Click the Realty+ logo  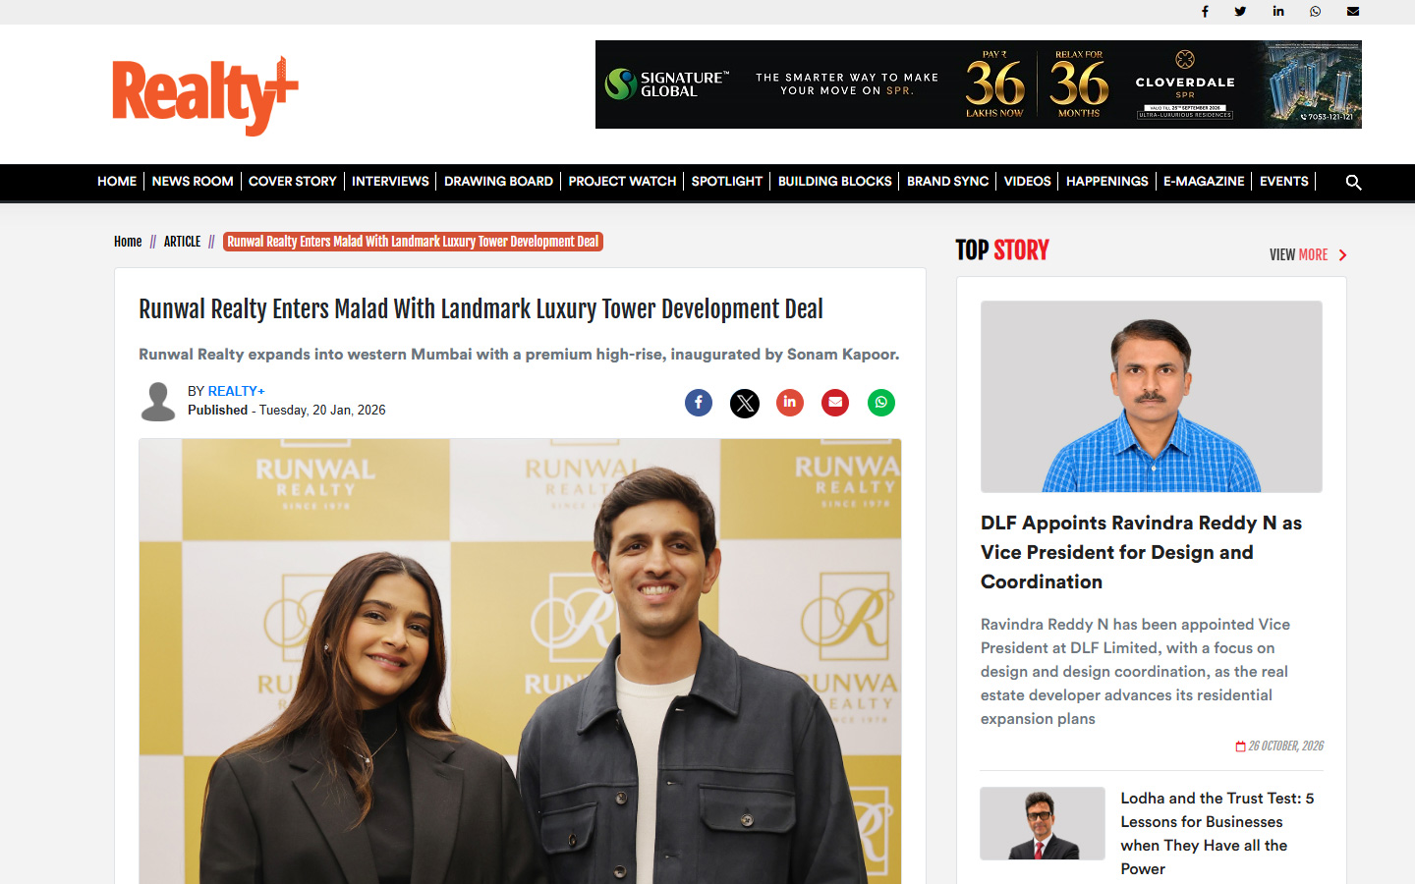(205, 95)
